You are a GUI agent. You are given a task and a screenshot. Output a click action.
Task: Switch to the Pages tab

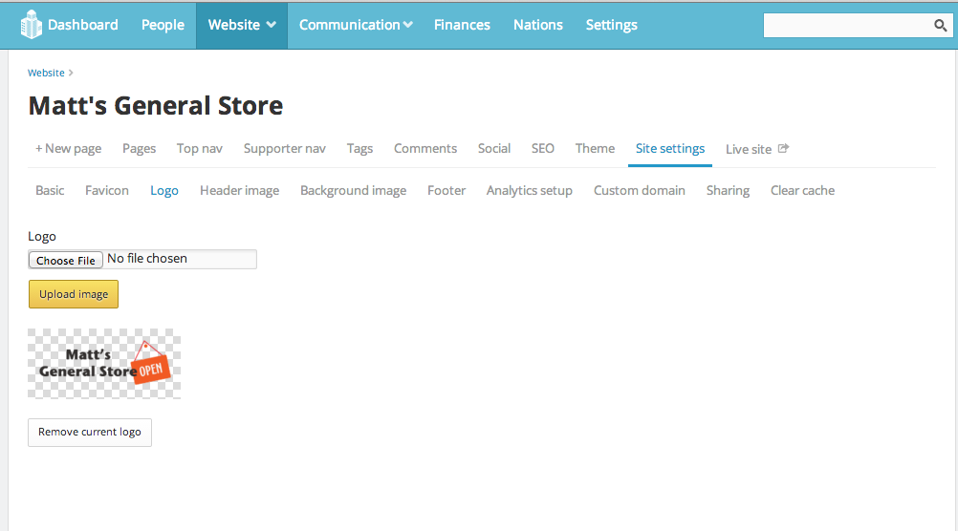pos(140,148)
